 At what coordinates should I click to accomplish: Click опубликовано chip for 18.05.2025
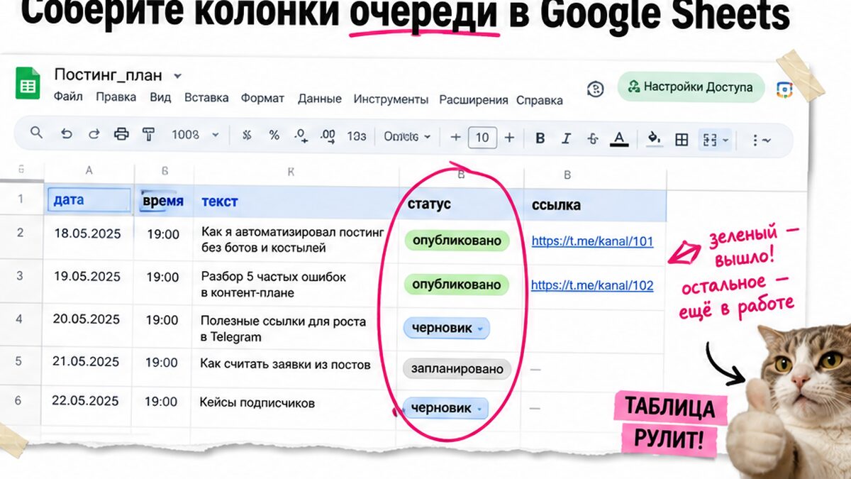[457, 241]
